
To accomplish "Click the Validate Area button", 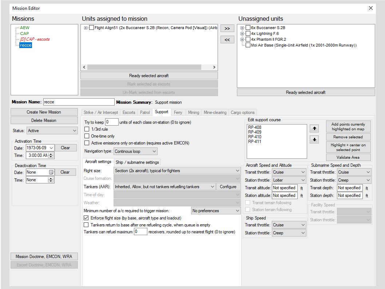I will click(x=348, y=157).
